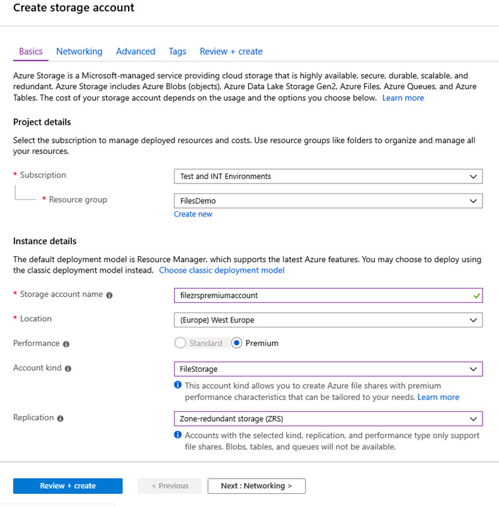Image resolution: width=499 pixels, height=507 pixels.
Task: Click the blue Review + create button
Action: (x=68, y=486)
